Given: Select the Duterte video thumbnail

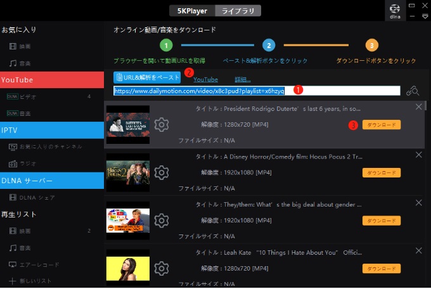Looking at the screenshot, I should (128, 125).
